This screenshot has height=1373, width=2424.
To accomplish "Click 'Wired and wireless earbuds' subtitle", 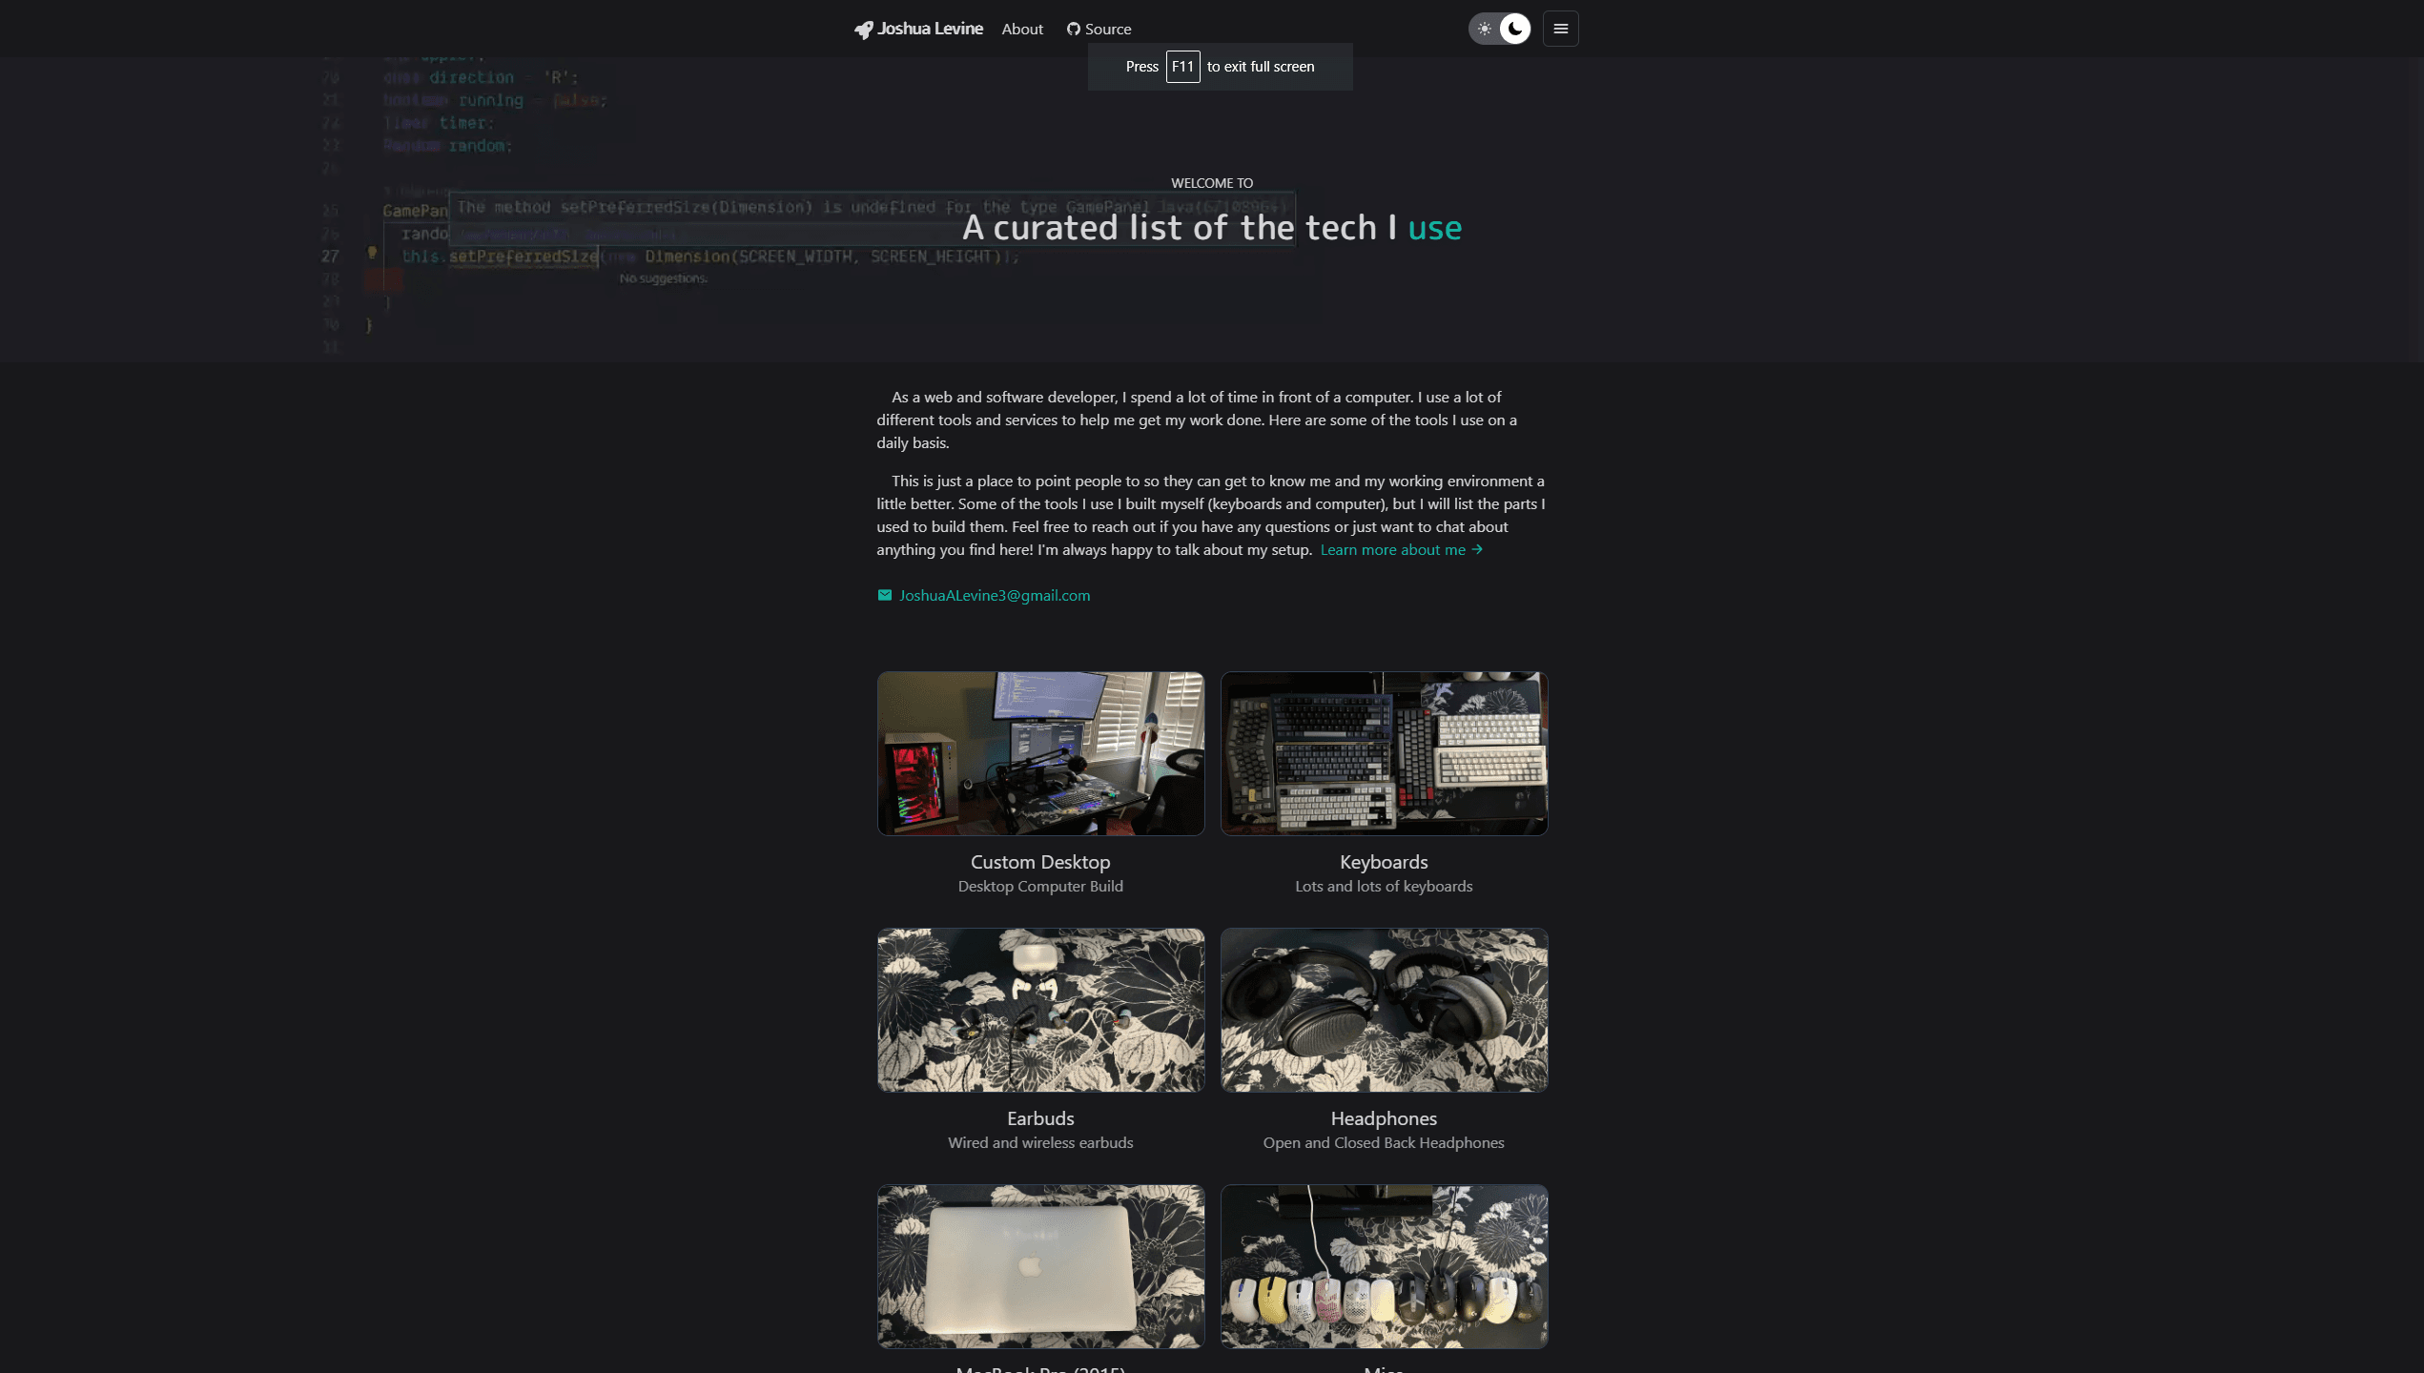I will (1040, 1143).
